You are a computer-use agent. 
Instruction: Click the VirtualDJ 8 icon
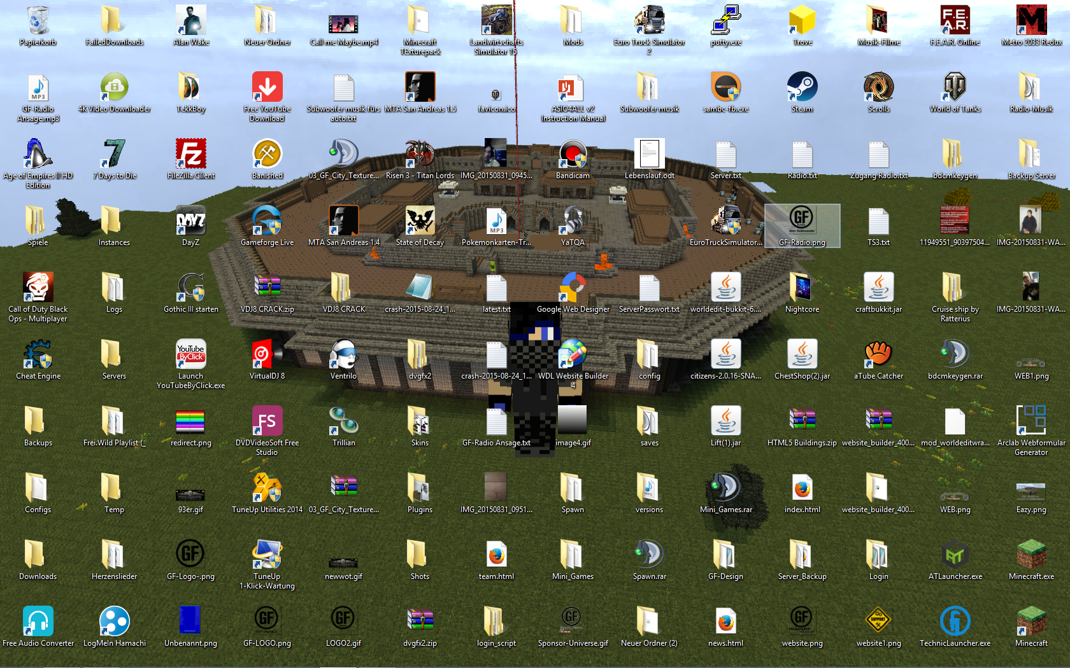[267, 355]
